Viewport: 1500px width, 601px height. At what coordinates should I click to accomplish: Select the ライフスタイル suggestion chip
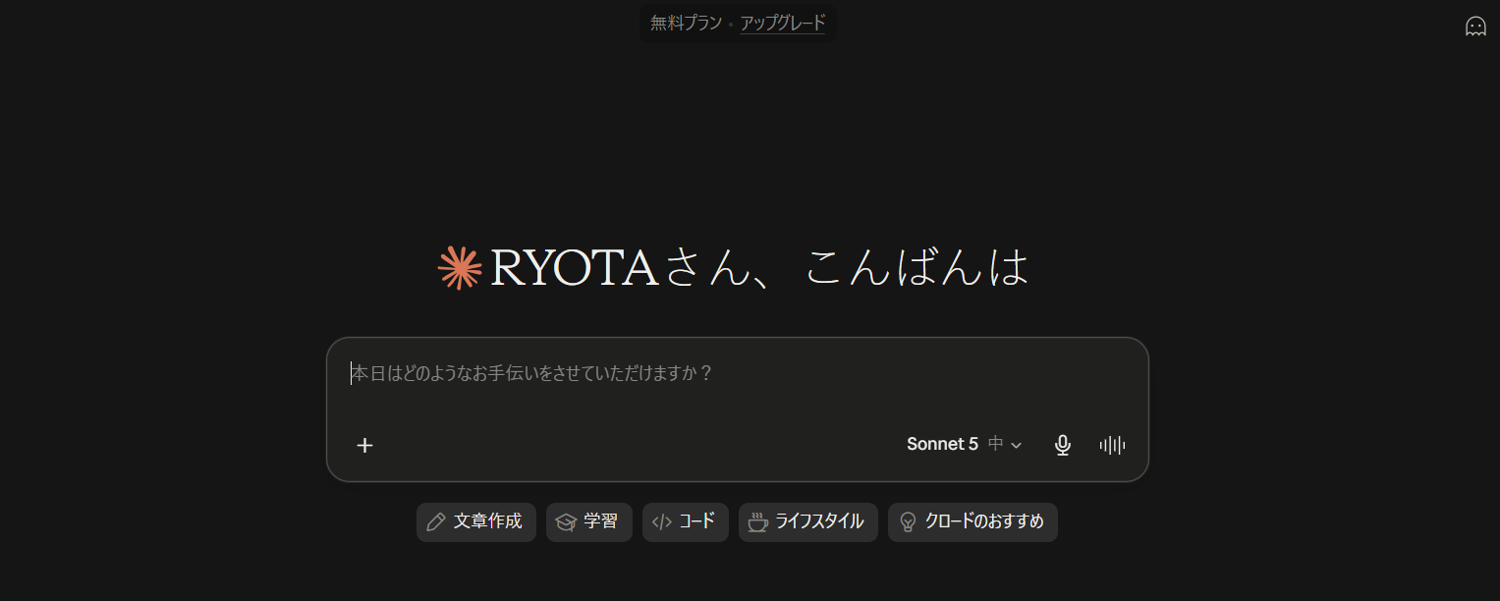pos(808,522)
